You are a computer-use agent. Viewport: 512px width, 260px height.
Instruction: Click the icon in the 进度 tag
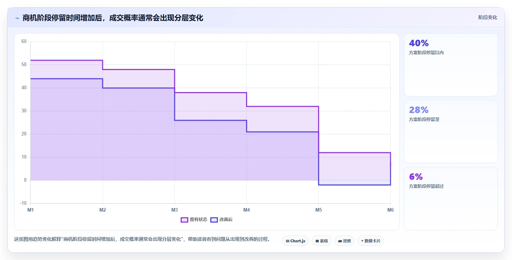(340, 241)
